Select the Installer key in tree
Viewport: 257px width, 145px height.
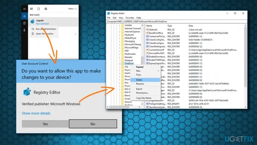coord(128,25)
